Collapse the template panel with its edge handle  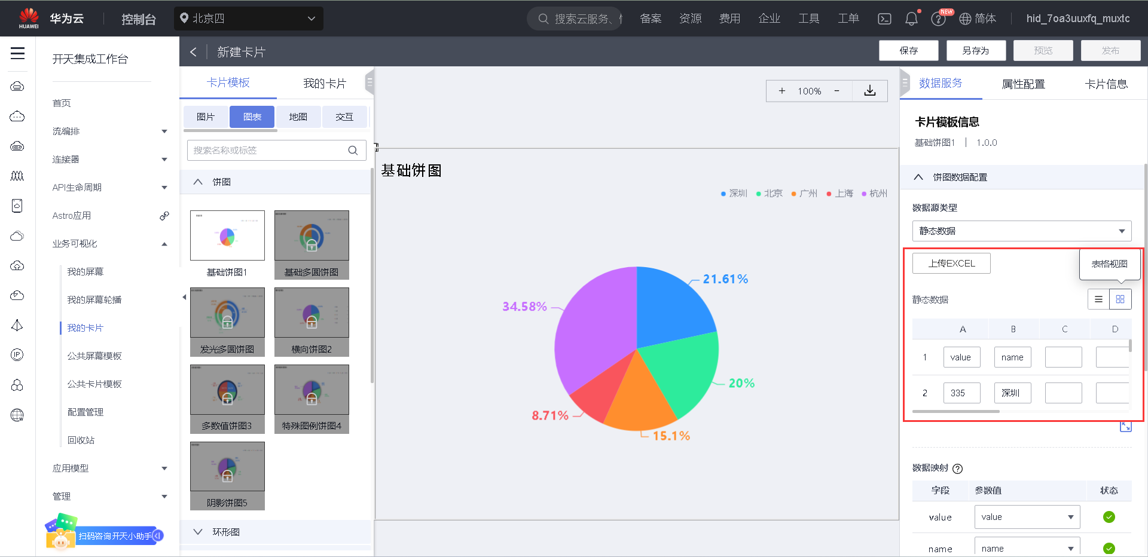coord(370,82)
